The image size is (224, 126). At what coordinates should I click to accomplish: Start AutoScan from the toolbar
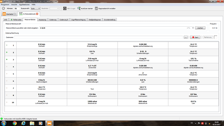point(85,8)
